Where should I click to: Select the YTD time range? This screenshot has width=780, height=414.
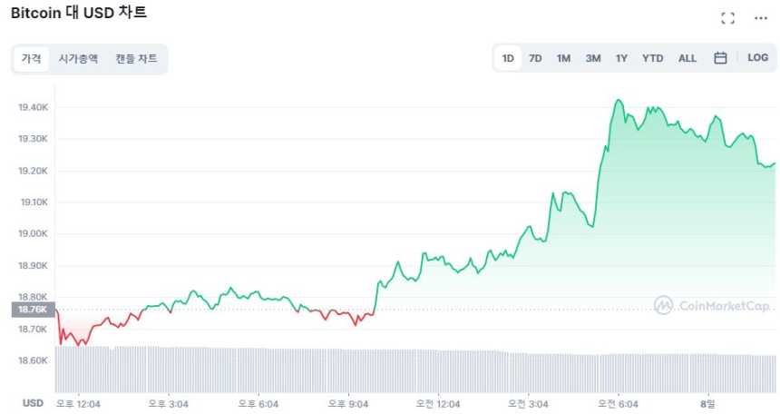pos(652,58)
